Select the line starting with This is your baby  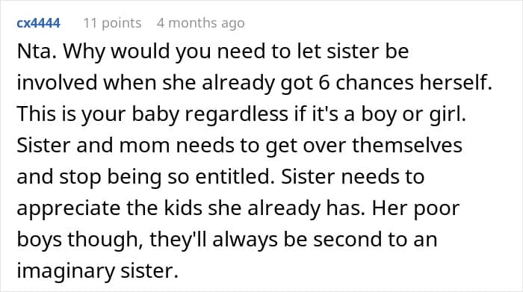[x=241, y=114]
